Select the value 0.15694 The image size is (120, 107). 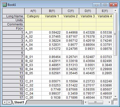70,81
